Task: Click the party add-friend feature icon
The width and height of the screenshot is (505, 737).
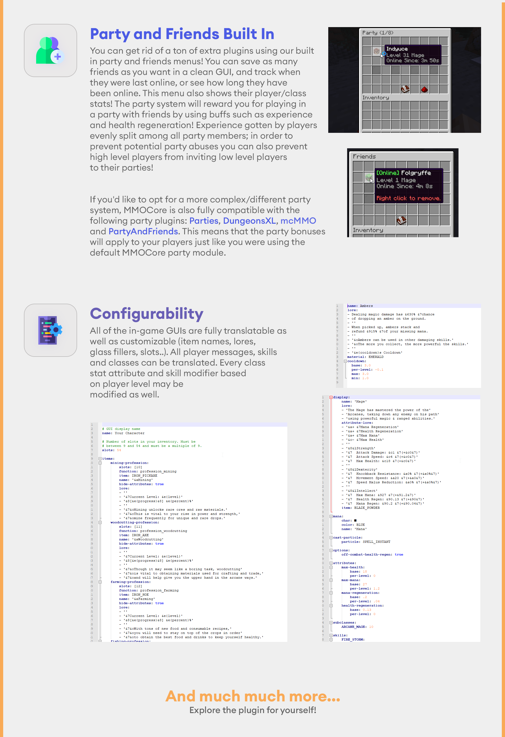Action: [50, 50]
